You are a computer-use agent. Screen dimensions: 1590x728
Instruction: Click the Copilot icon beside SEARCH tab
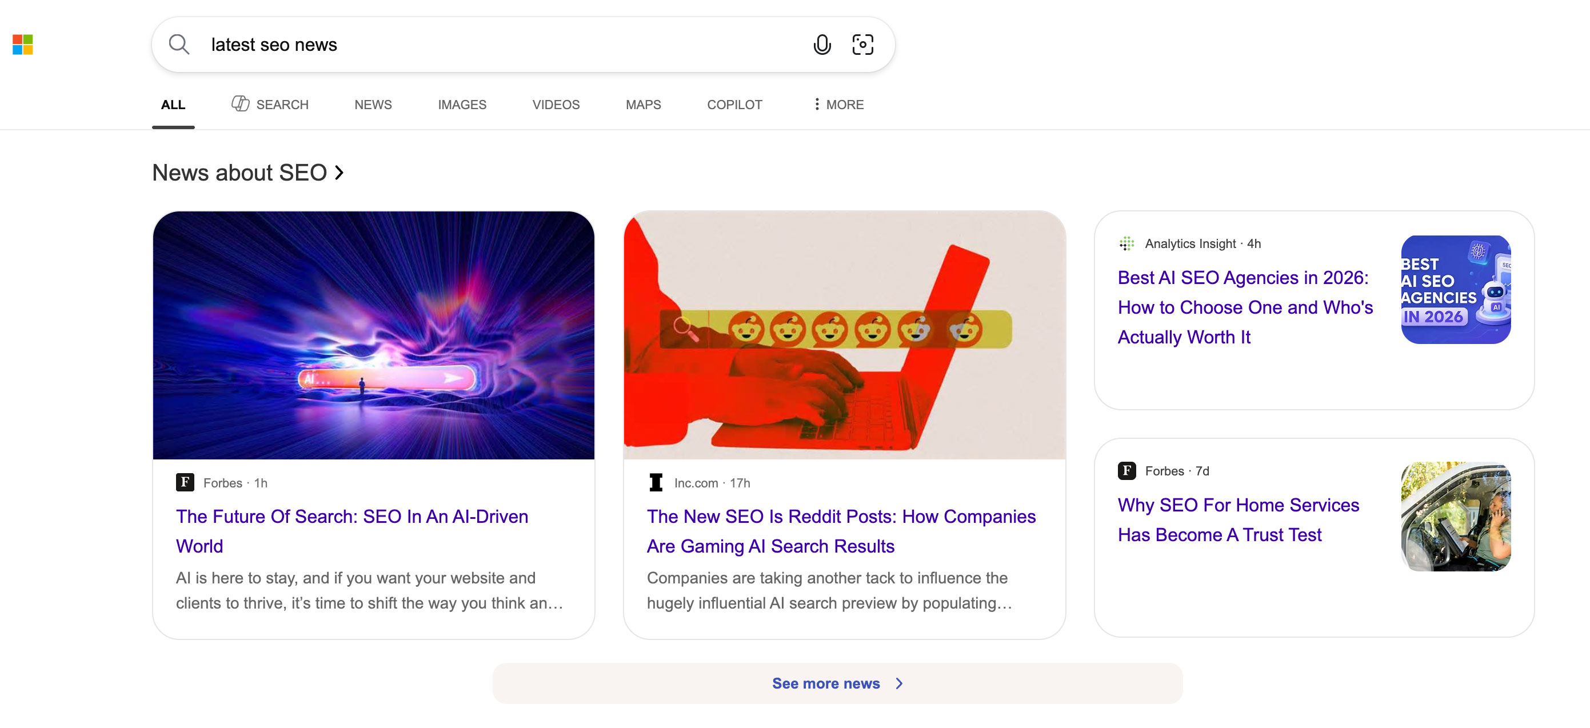pos(240,103)
